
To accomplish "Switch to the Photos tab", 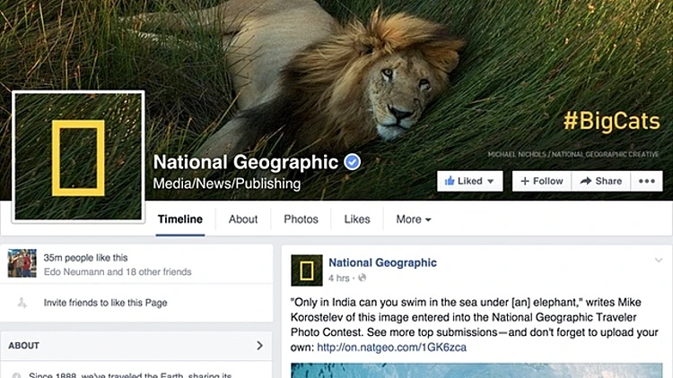I will click(301, 219).
